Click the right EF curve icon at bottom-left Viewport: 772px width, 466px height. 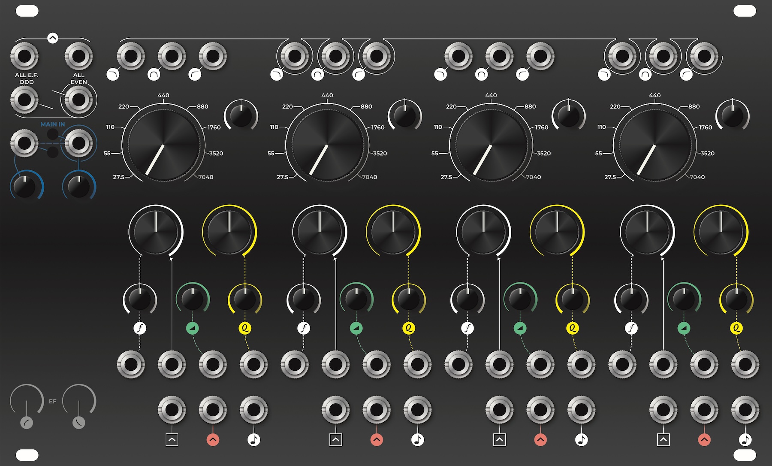pyautogui.click(x=79, y=423)
